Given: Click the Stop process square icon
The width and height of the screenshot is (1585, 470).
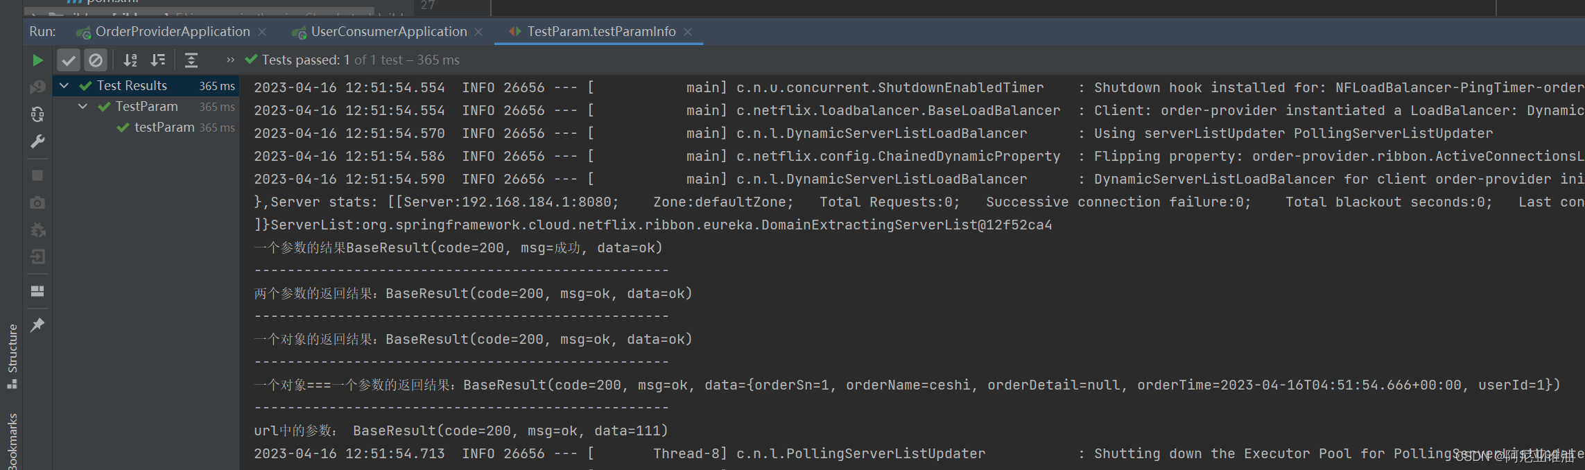Looking at the screenshot, I should click(x=37, y=175).
